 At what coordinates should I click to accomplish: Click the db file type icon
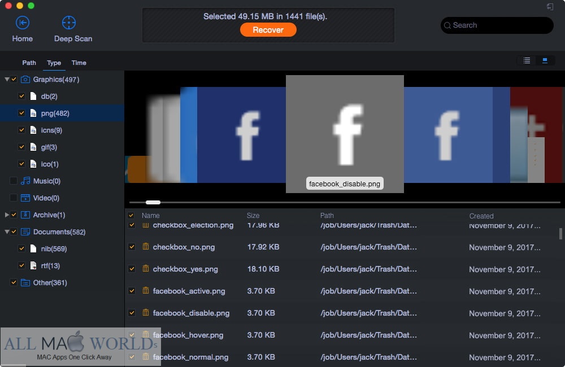pos(33,96)
